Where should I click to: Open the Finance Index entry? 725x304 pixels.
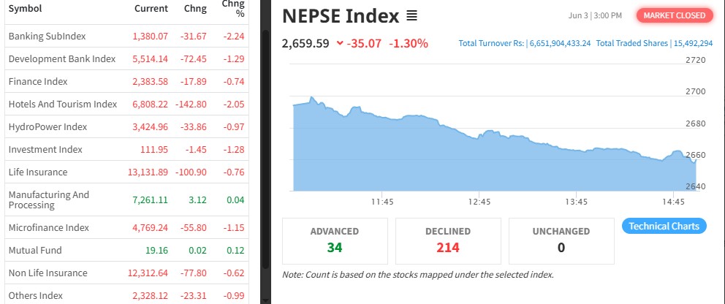coord(38,81)
